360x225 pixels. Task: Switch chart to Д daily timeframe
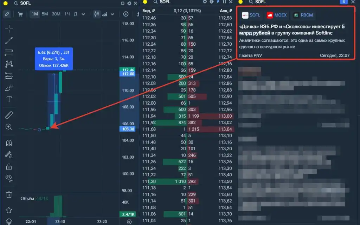76,14
